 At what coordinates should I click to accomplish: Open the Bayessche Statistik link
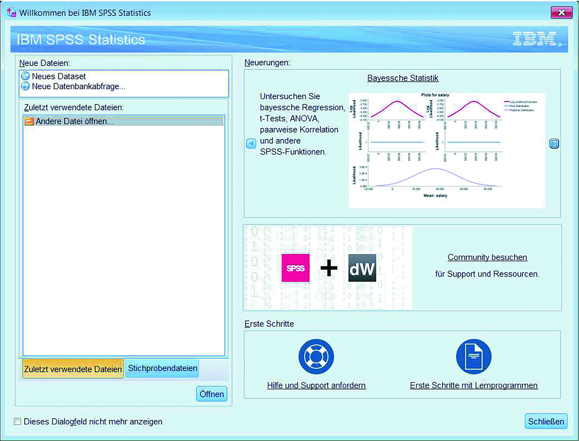click(x=403, y=78)
